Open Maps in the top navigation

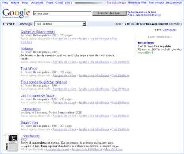click(25, 2)
